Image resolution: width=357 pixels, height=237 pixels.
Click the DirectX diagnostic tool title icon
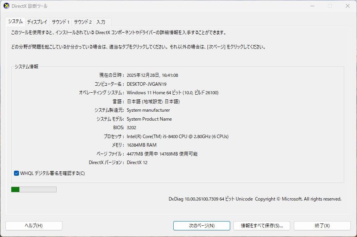[x=6, y=6]
